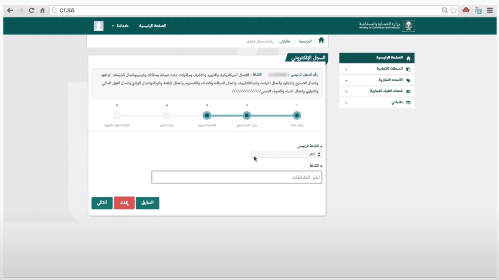Select الصفحة الرئيسية in the sidebar
Image resolution: width=499 pixels, height=280 pixels.
tap(377, 58)
